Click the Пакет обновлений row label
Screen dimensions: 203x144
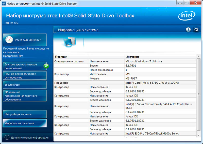coord(101,70)
